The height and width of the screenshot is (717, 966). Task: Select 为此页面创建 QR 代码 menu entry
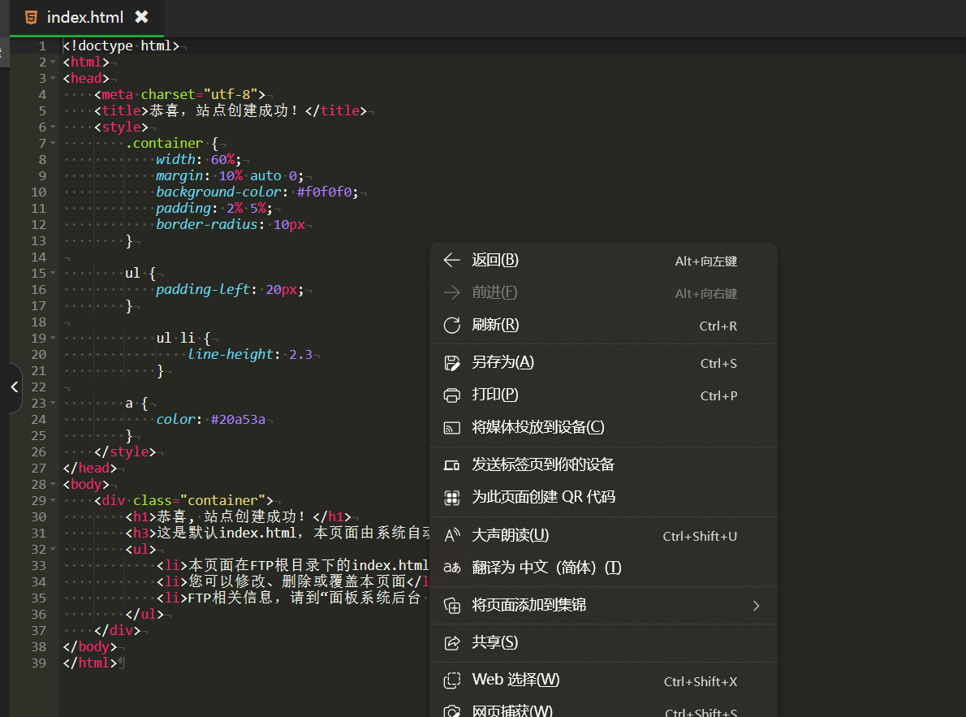coord(603,497)
